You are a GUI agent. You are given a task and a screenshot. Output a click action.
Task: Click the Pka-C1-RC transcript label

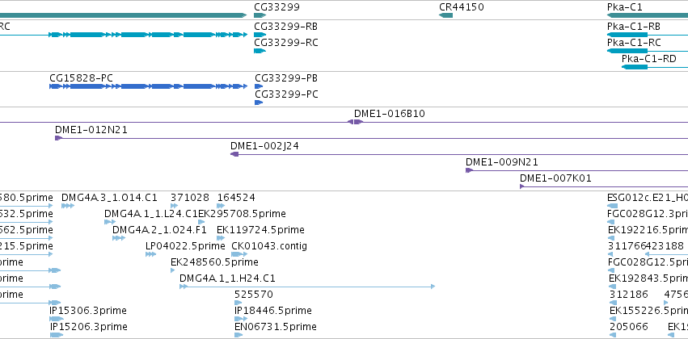634,43
